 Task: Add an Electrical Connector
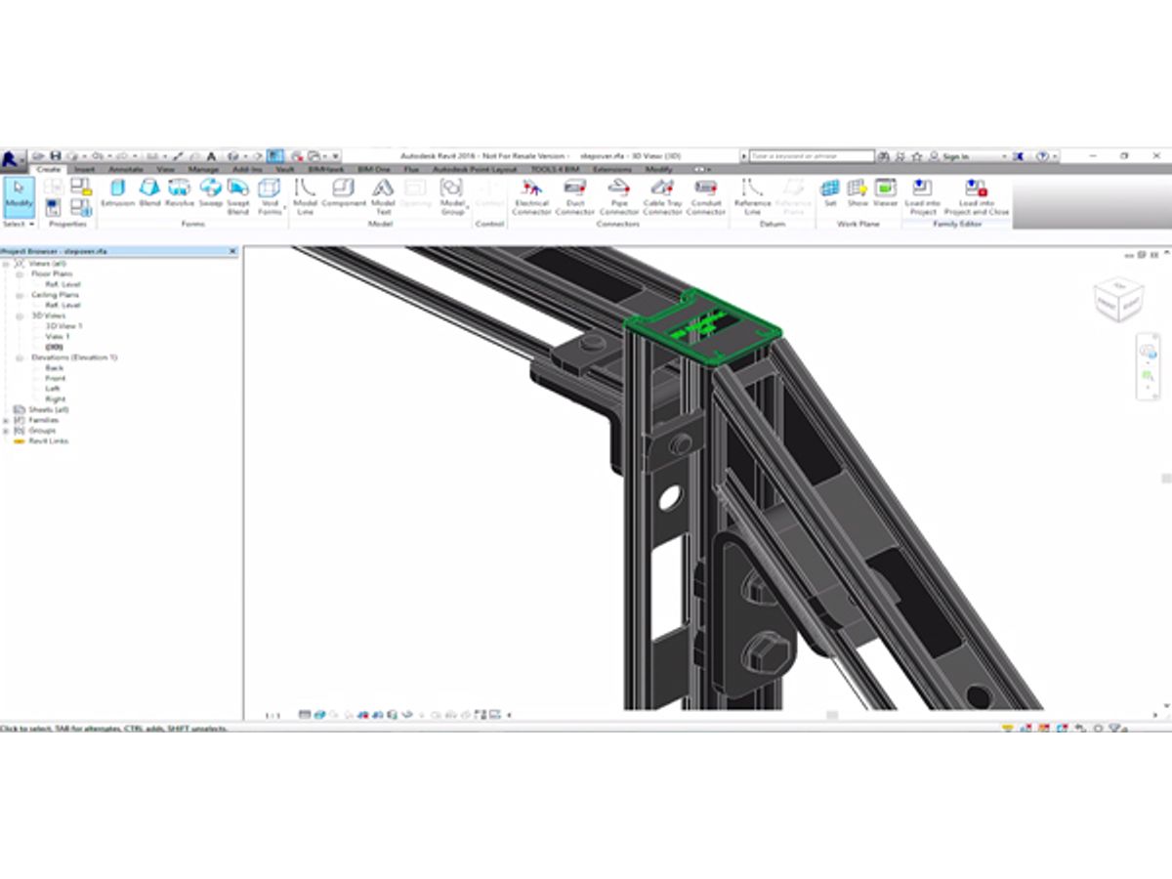(531, 193)
